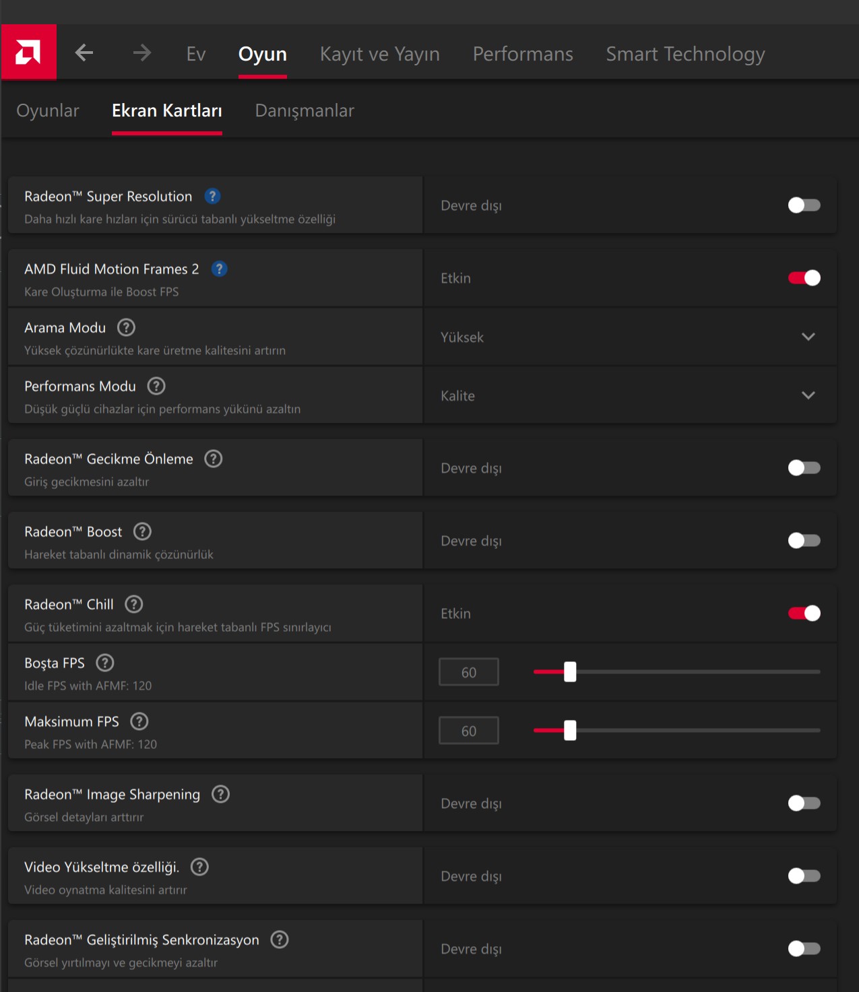This screenshot has width=859, height=992.
Task: Open help for Video Yükseltme özelliği
Action: tap(199, 867)
